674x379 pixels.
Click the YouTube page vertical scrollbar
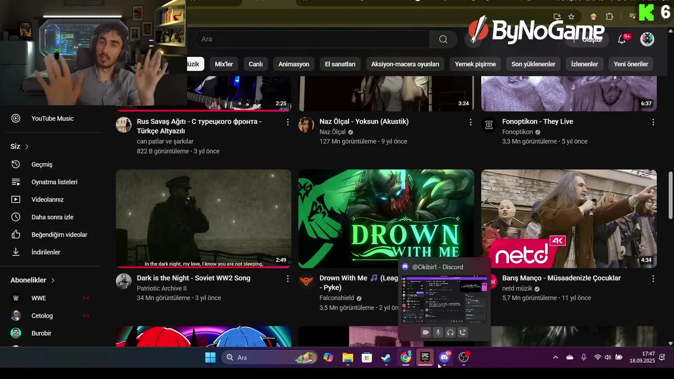coord(670,195)
